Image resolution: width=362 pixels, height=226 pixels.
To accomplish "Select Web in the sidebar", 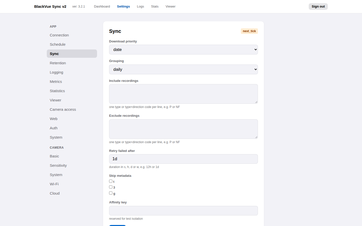I will click(72, 119).
